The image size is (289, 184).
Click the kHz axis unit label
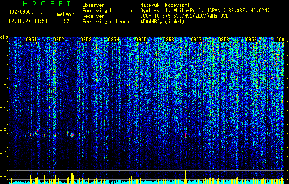pos(4,37)
